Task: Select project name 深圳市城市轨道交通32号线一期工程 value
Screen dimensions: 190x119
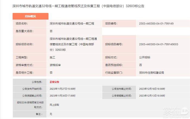Action: (x=72, y=24)
